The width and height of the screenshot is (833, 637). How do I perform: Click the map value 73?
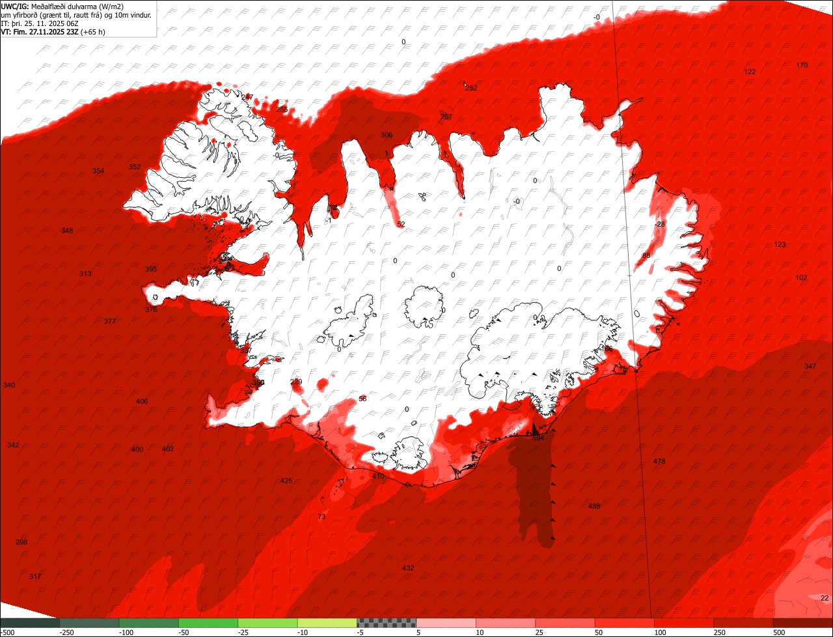click(321, 517)
